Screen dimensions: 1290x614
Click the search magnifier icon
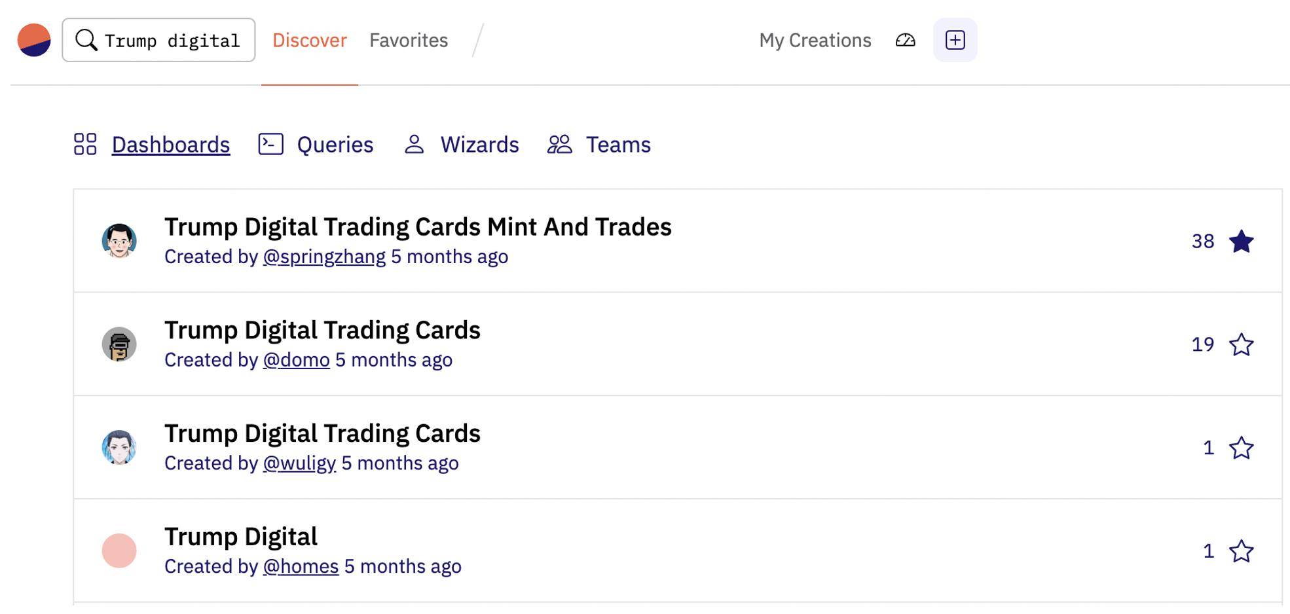point(86,40)
